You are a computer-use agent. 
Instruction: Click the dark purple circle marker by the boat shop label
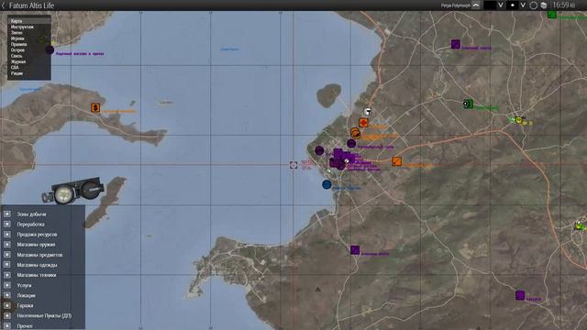coord(50,49)
